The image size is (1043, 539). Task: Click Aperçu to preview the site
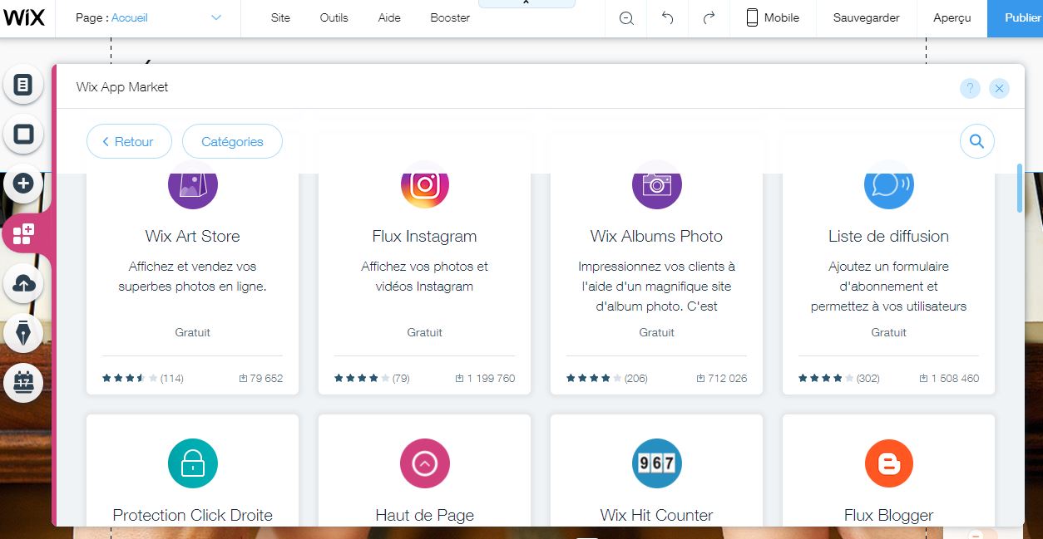(952, 18)
